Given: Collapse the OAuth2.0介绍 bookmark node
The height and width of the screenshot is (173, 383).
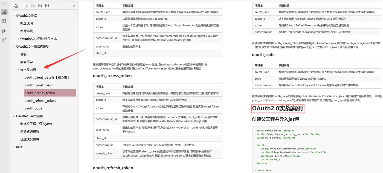Looking at the screenshot, I should (x=14, y=16).
